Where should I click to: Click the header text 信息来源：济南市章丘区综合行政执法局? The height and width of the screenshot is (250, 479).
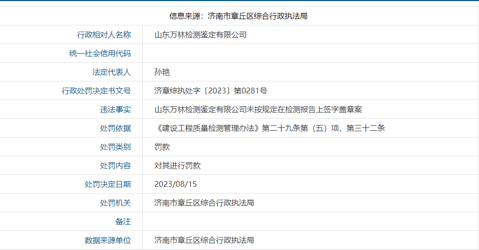(x=238, y=16)
